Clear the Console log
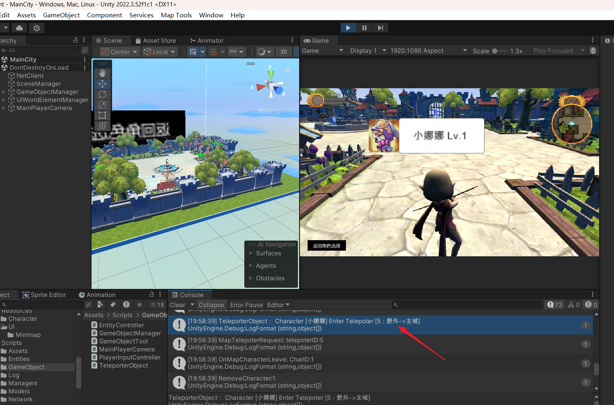The image size is (614, 405). [x=177, y=305]
